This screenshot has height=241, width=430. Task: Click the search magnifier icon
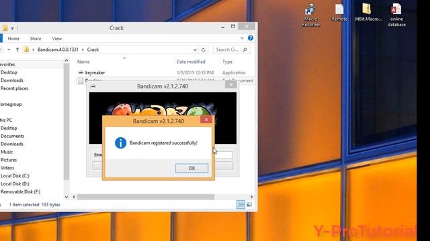[245, 50]
